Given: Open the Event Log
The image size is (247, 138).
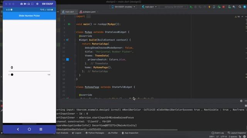Looking at the screenshot, I should tap(218, 133).
